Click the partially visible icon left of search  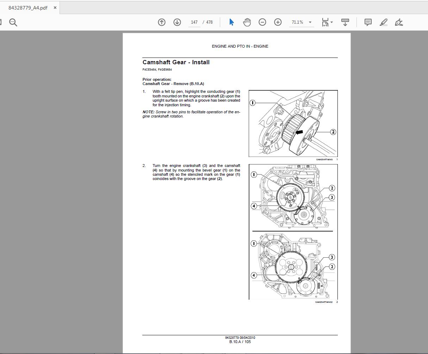pyautogui.click(x=1, y=22)
